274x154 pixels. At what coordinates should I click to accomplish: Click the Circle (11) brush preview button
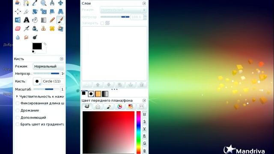click(37, 81)
